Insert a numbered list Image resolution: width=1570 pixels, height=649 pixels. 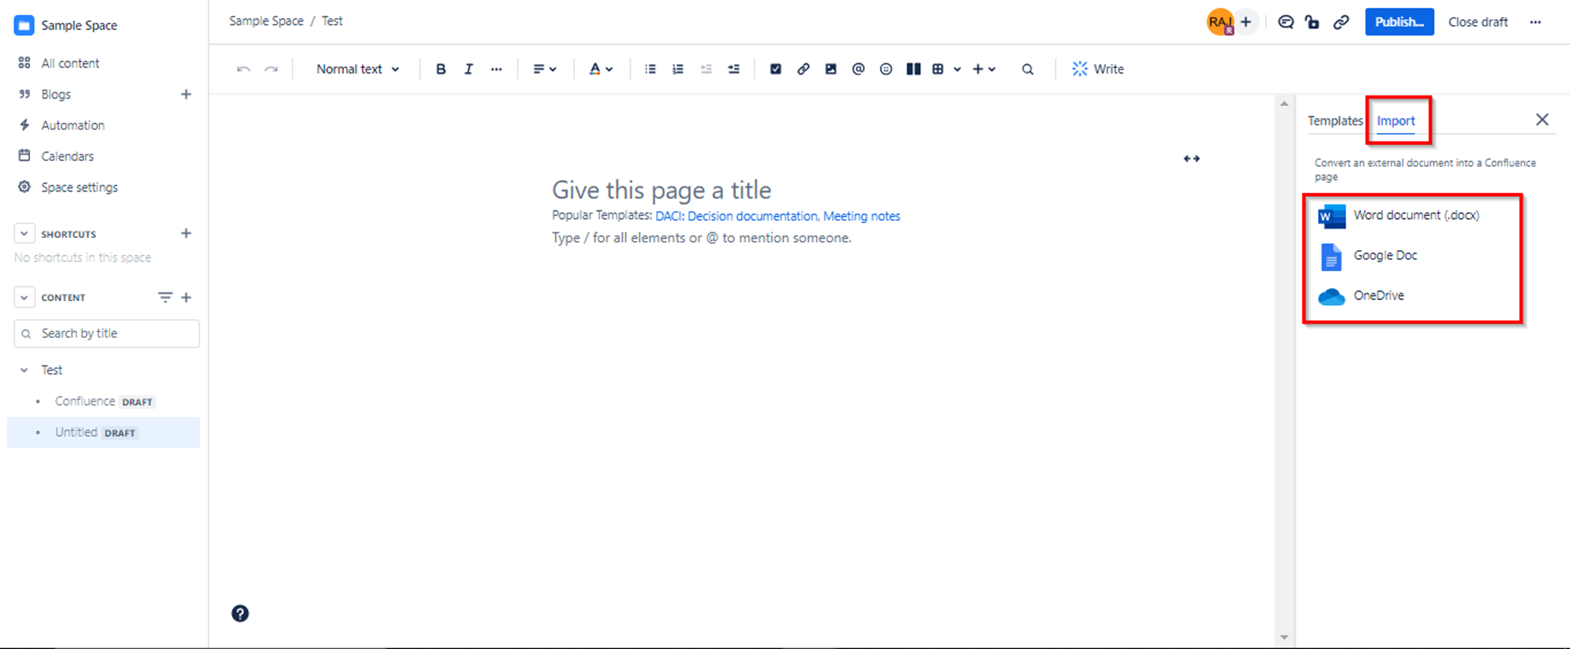[x=678, y=69]
